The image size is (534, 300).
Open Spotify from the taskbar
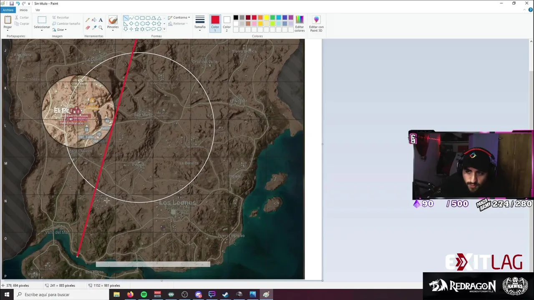pos(144,295)
